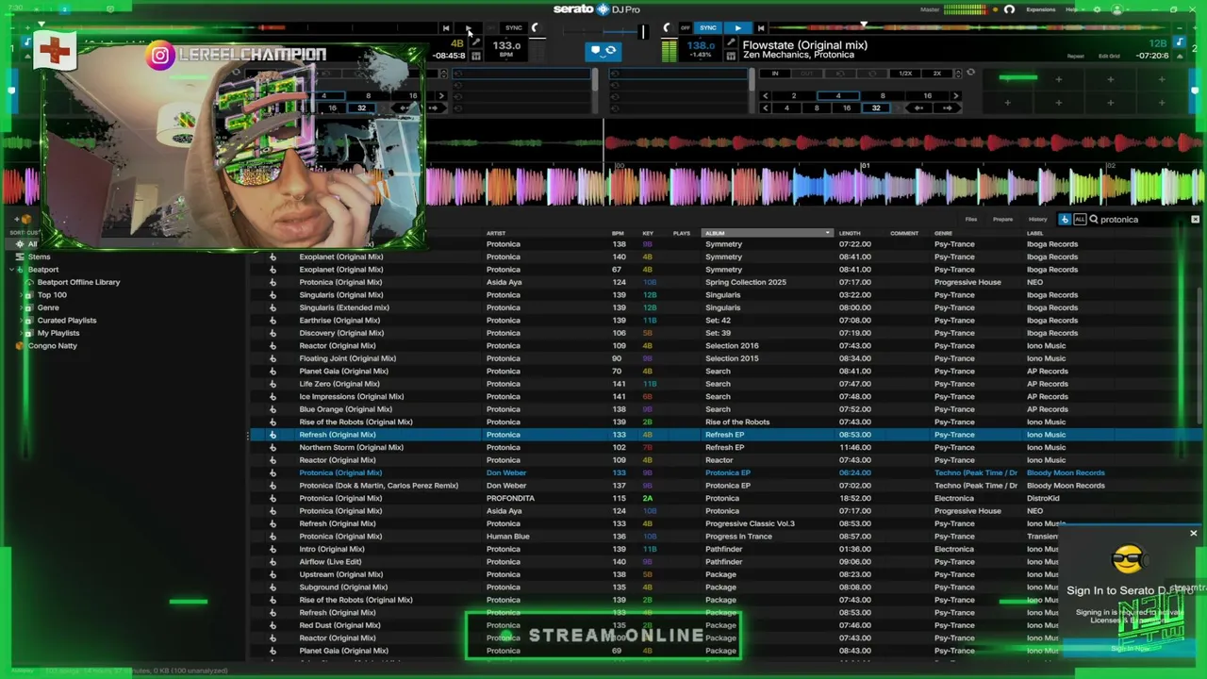The image size is (1207, 679).
Task: Click the left deck censor arc icon
Action: point(535,28)
